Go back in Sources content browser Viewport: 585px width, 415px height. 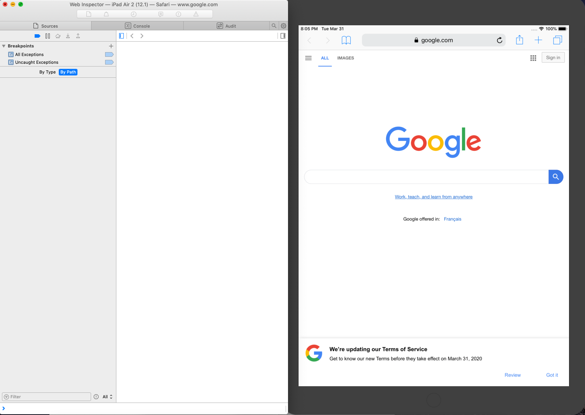(x=132, y=36)
